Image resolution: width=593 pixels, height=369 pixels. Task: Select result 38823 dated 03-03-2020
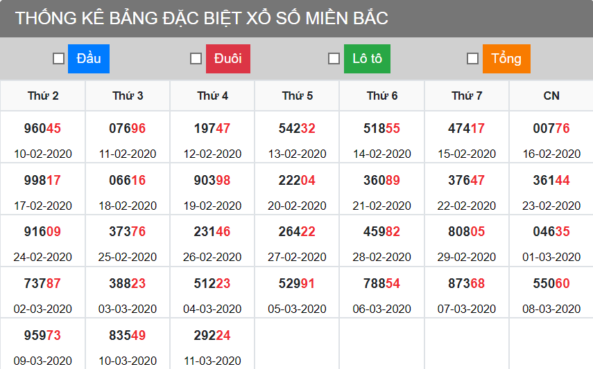[x=128, y=284]
